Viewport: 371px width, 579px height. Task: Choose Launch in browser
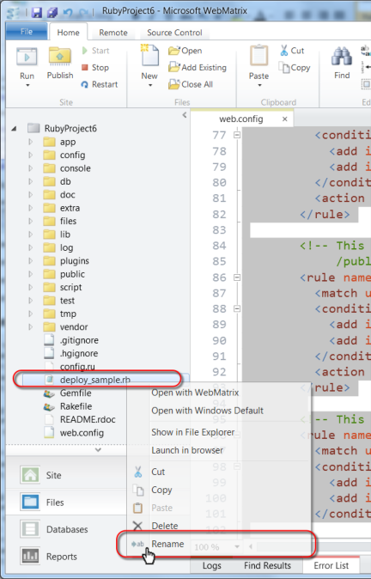coord(187,450)
